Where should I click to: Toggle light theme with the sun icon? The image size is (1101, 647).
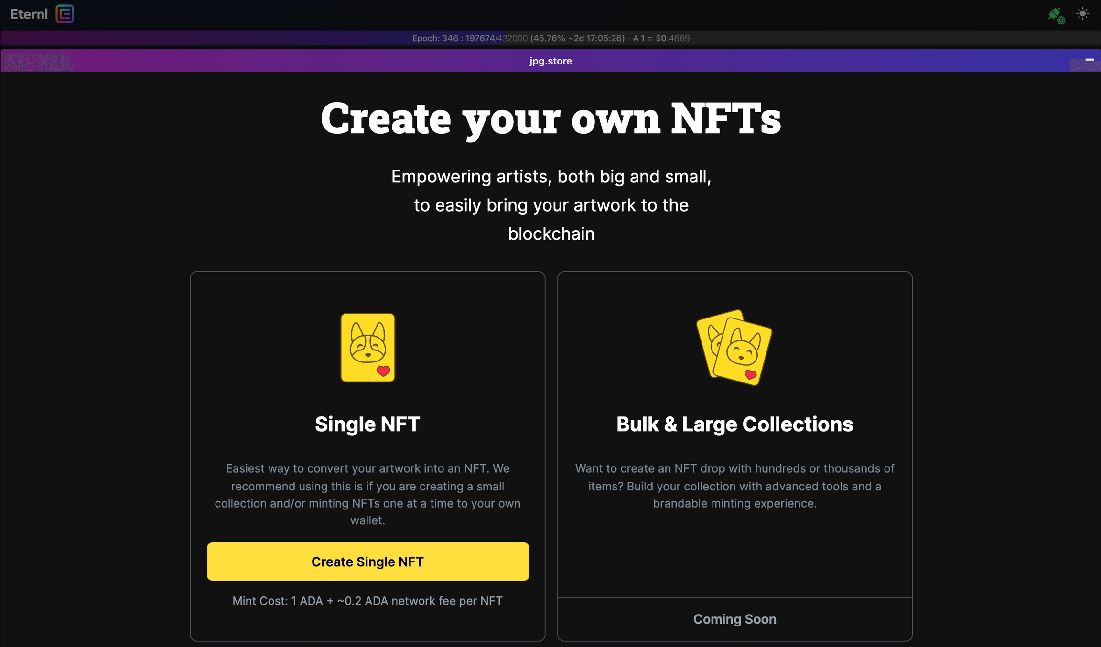[1082, 14]
